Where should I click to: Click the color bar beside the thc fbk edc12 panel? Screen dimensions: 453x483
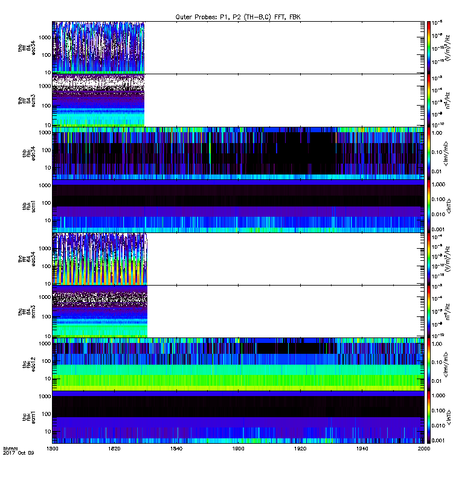coord(428,365)
